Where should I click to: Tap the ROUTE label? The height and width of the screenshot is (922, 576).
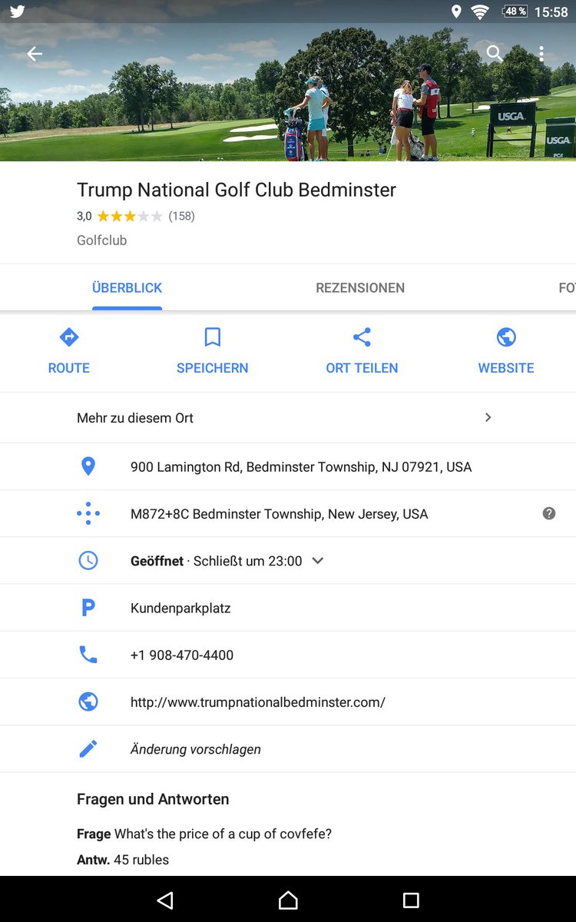click(x=69, y=368)
